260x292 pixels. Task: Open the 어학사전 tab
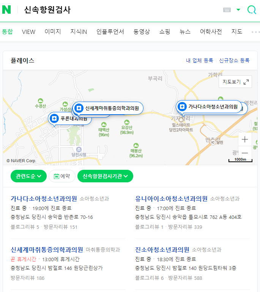click(211, 32)
